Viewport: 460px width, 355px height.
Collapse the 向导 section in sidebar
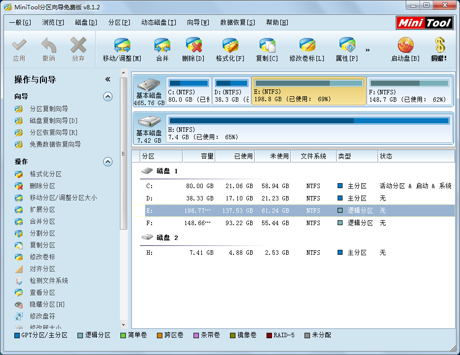pos(108,97)
